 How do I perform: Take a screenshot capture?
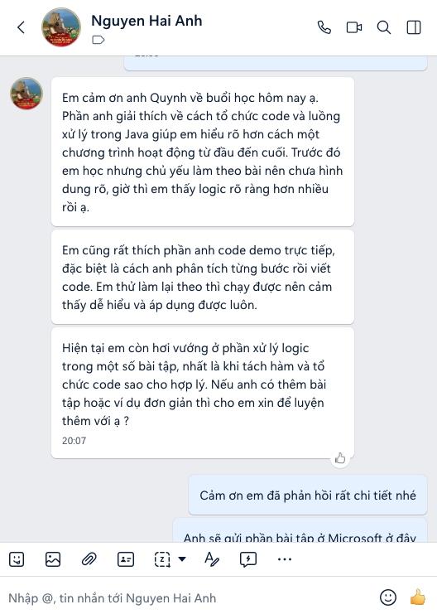[x=162, y=559]
